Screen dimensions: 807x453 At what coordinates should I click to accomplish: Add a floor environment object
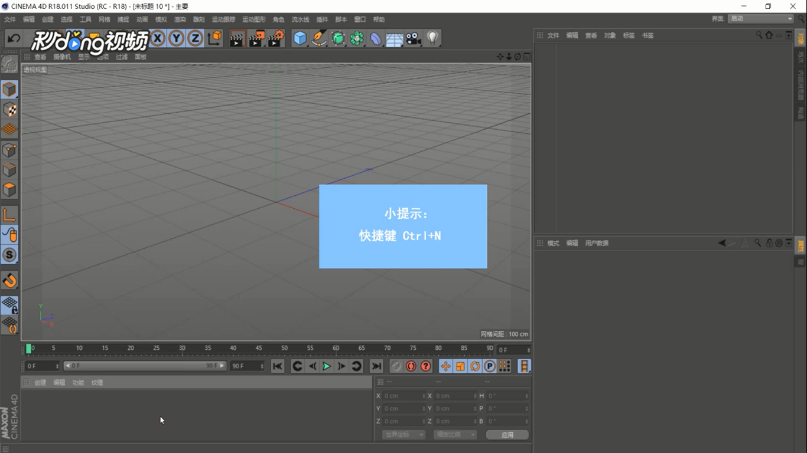(395, 39)
